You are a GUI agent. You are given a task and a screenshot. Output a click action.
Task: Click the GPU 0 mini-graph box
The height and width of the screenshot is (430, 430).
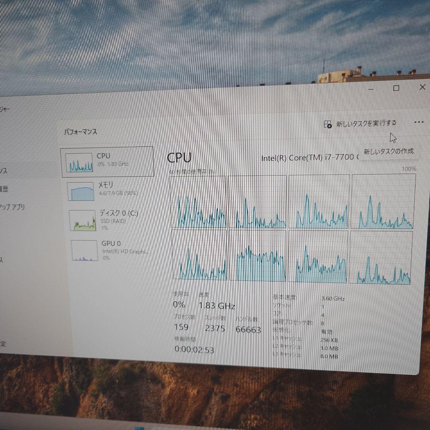pyautogui.click(x=84, y=250)
